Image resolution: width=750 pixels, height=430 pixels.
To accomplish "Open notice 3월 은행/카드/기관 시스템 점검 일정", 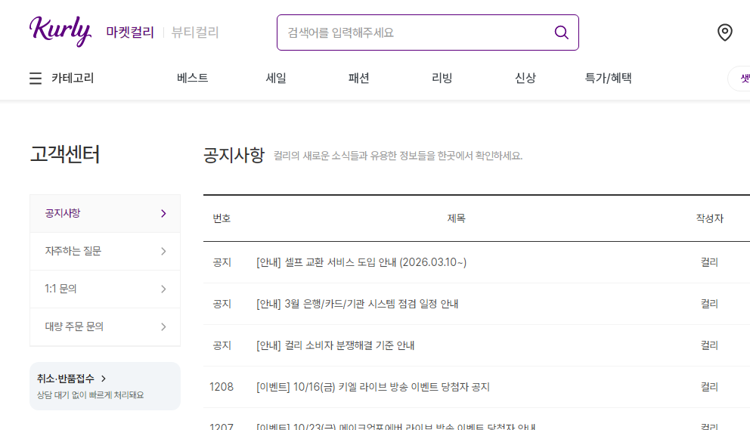I will 358,304.
